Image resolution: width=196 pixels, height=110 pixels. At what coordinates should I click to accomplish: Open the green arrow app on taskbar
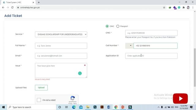(x=130, y=107)
